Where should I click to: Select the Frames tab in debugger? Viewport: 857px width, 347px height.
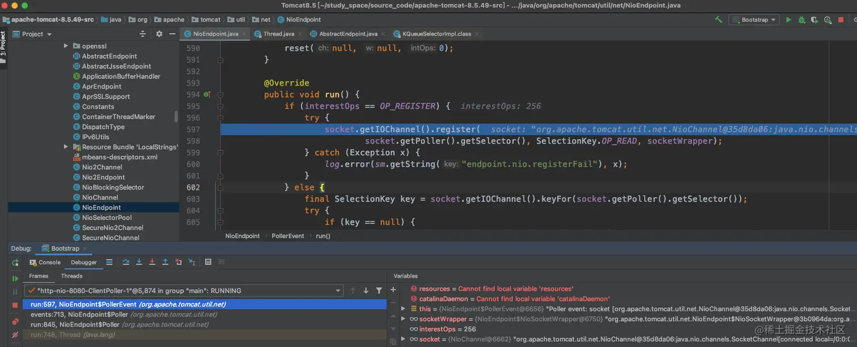(x=39, y=276)
